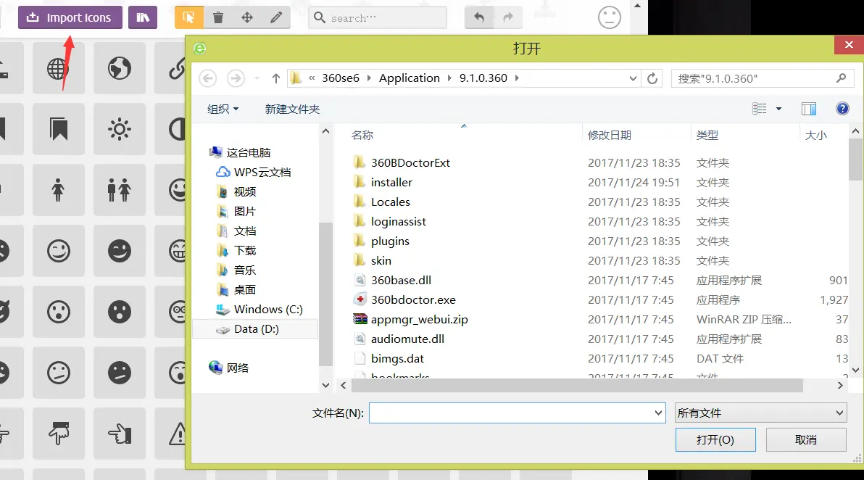Choose the Remove trash tool
Viewport: 864px width, 480px height.
point(218,17)
